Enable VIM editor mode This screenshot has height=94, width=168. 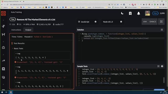[x=145, y=22]
